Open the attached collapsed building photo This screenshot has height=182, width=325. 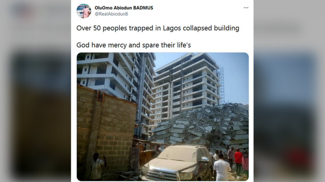tap(162, 117)
